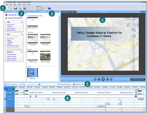
Task: Toggle the lock icon on the audio track
Action: (x=5, y=110)
